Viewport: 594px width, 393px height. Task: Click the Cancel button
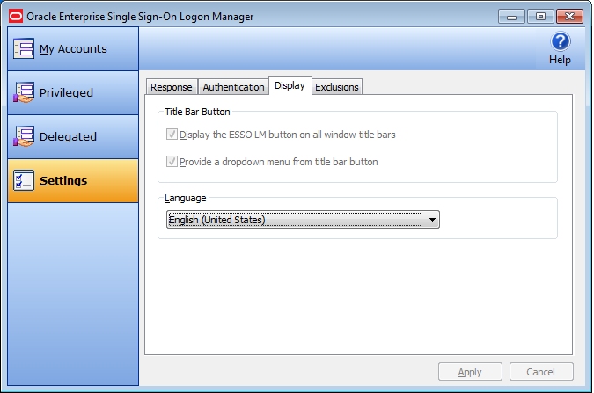[541, 372]
